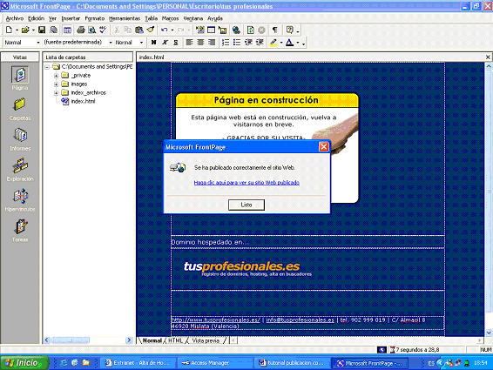Screen dimensions: 493x370
Task: Click the Save floppy disk icon
Action: point(42,30)
